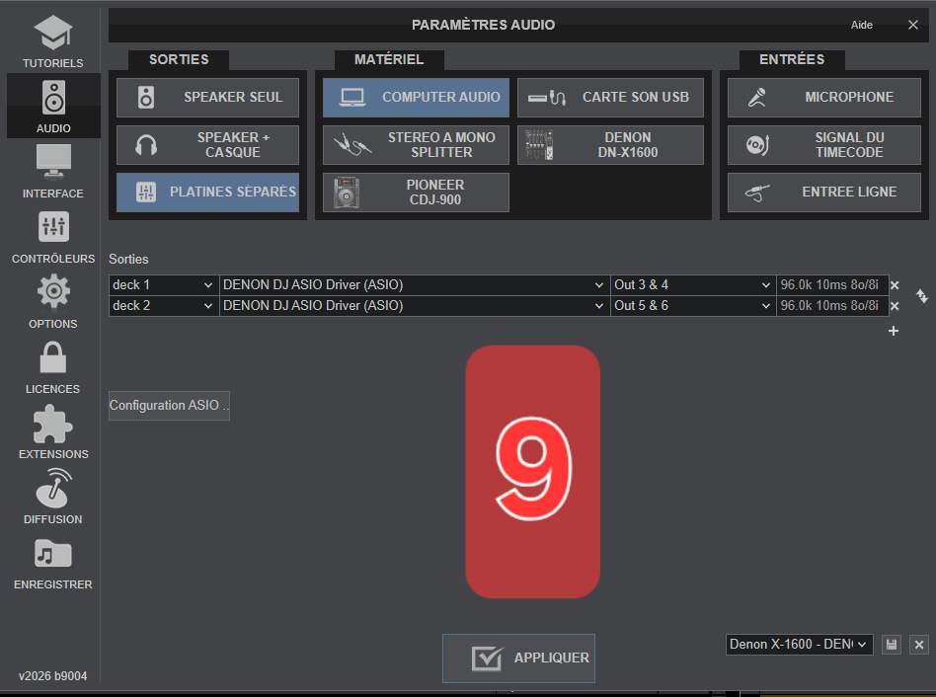Click the Aide help menu
The image size is (936, 697).
861,25
